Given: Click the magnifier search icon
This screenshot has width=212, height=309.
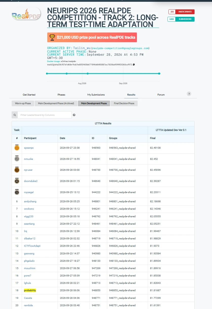Looking at the screenshot, I should [15, 115].
